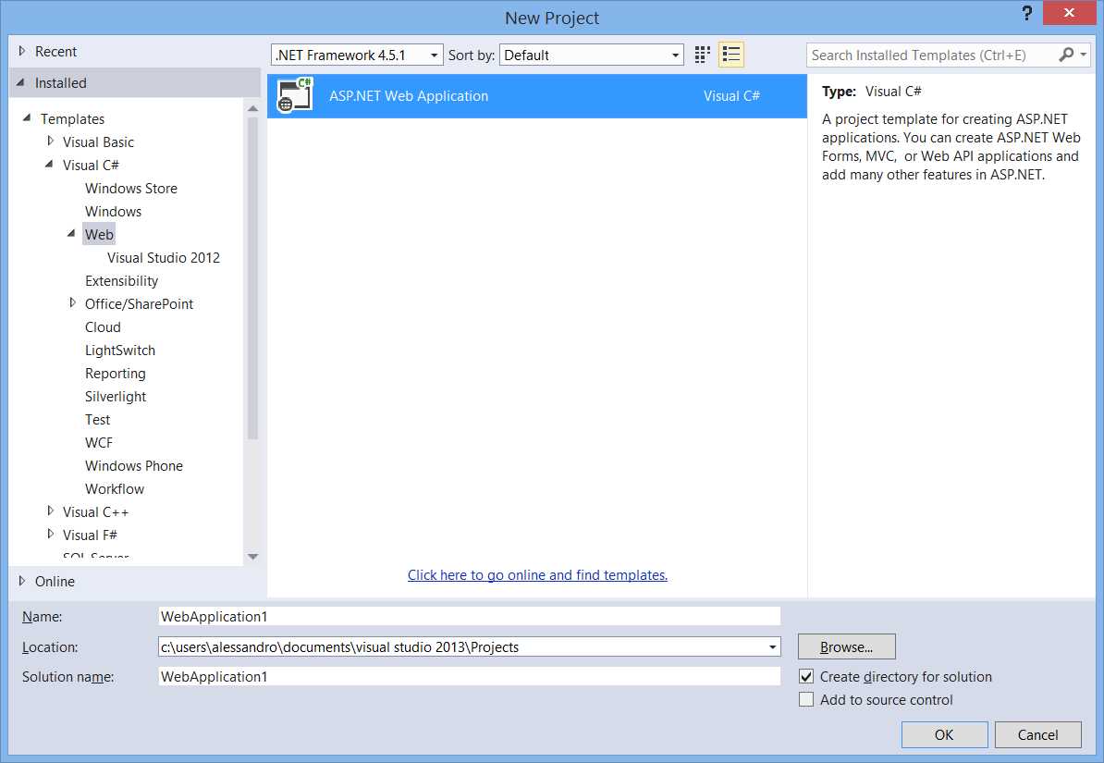Expand the Visual Basic templates node
Screen dimensions: 1104x763
51,142
